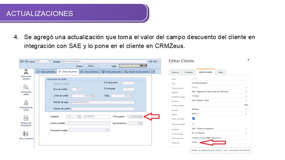Open Forma de pago dropdown
Screen dimensions: 285x160
click(x=220, y=133)
